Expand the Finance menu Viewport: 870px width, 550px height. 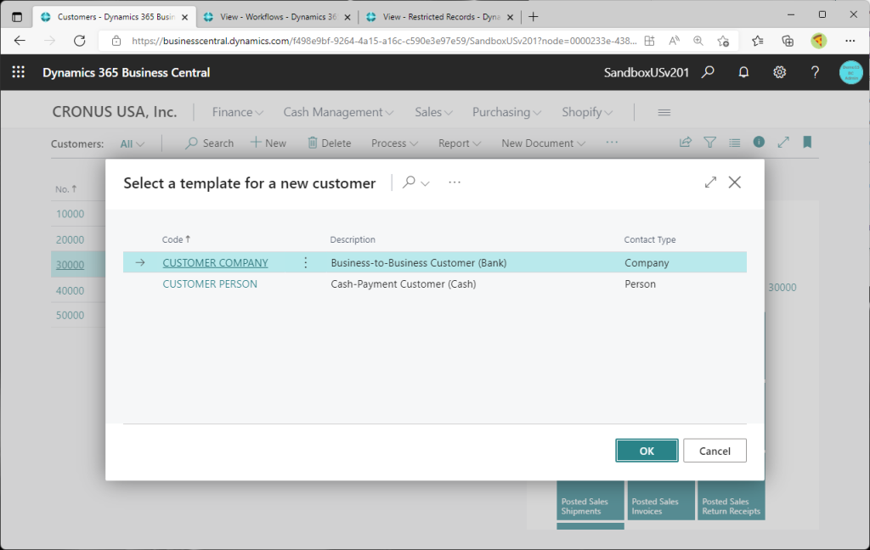tap(238, 112)
